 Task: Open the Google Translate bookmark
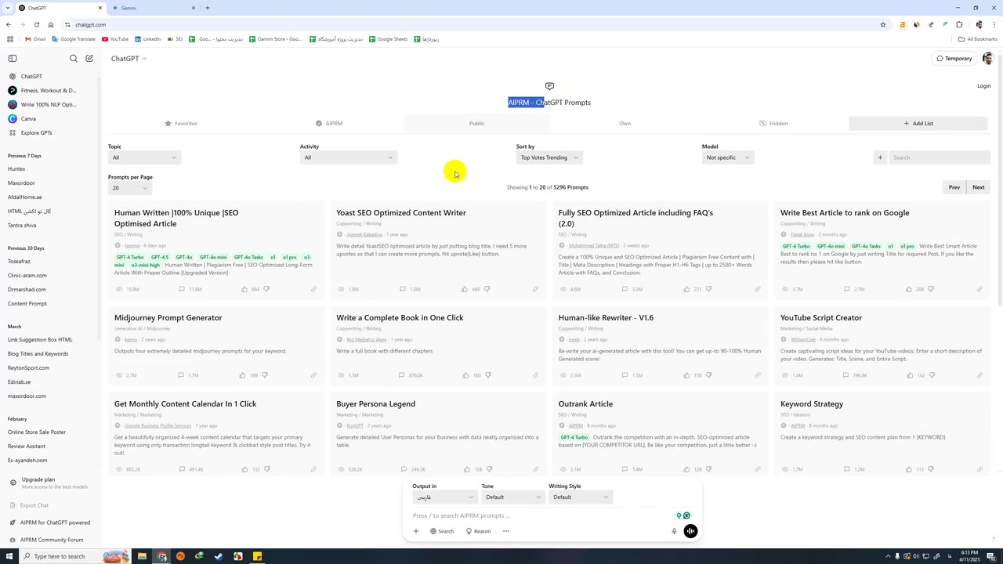pos(74,39)
